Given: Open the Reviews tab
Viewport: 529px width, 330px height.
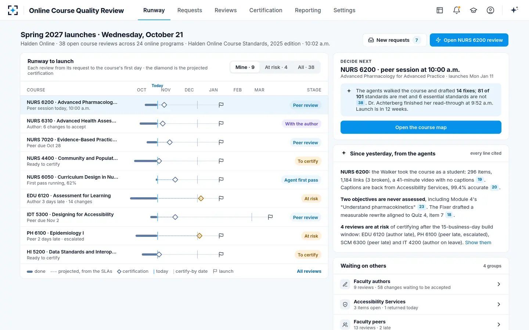Looking at the screenshot, I should (226, 10).
